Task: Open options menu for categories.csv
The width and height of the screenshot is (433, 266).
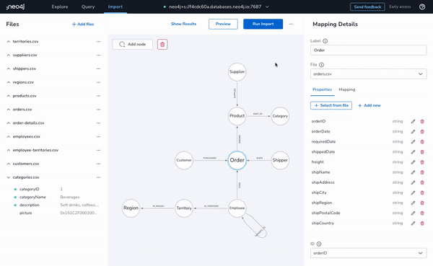Action: tap(98, 177)
